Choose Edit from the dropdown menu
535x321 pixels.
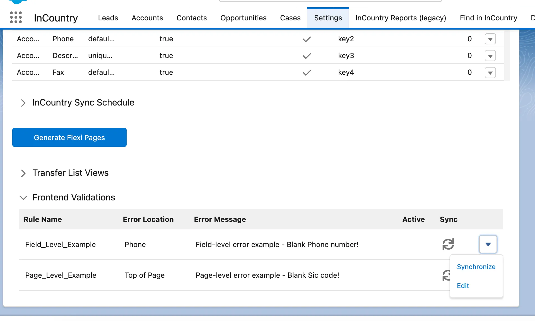coord(463,286)
